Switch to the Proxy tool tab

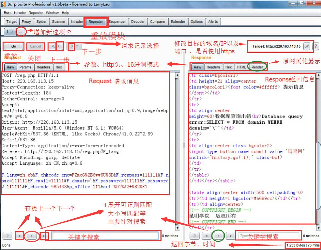[26, 21]
